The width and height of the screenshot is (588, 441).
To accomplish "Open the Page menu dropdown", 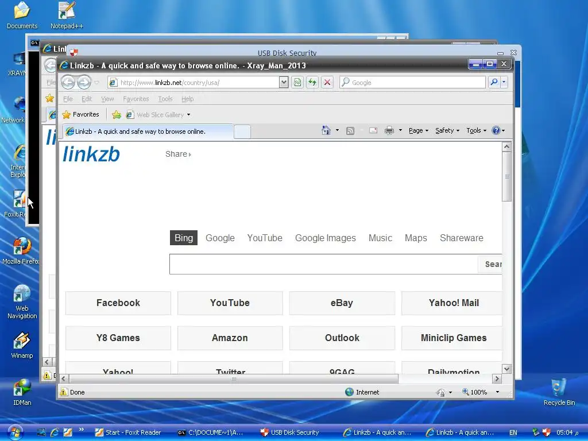I will coord(419,130).
